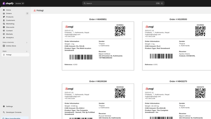Click the Products tag icon
This screenshot has width=211, height=119.
point(4,17)
